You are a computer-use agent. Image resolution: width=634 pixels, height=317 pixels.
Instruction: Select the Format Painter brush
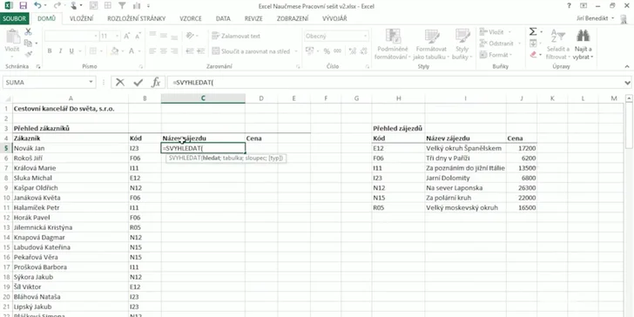click(28, 54)
